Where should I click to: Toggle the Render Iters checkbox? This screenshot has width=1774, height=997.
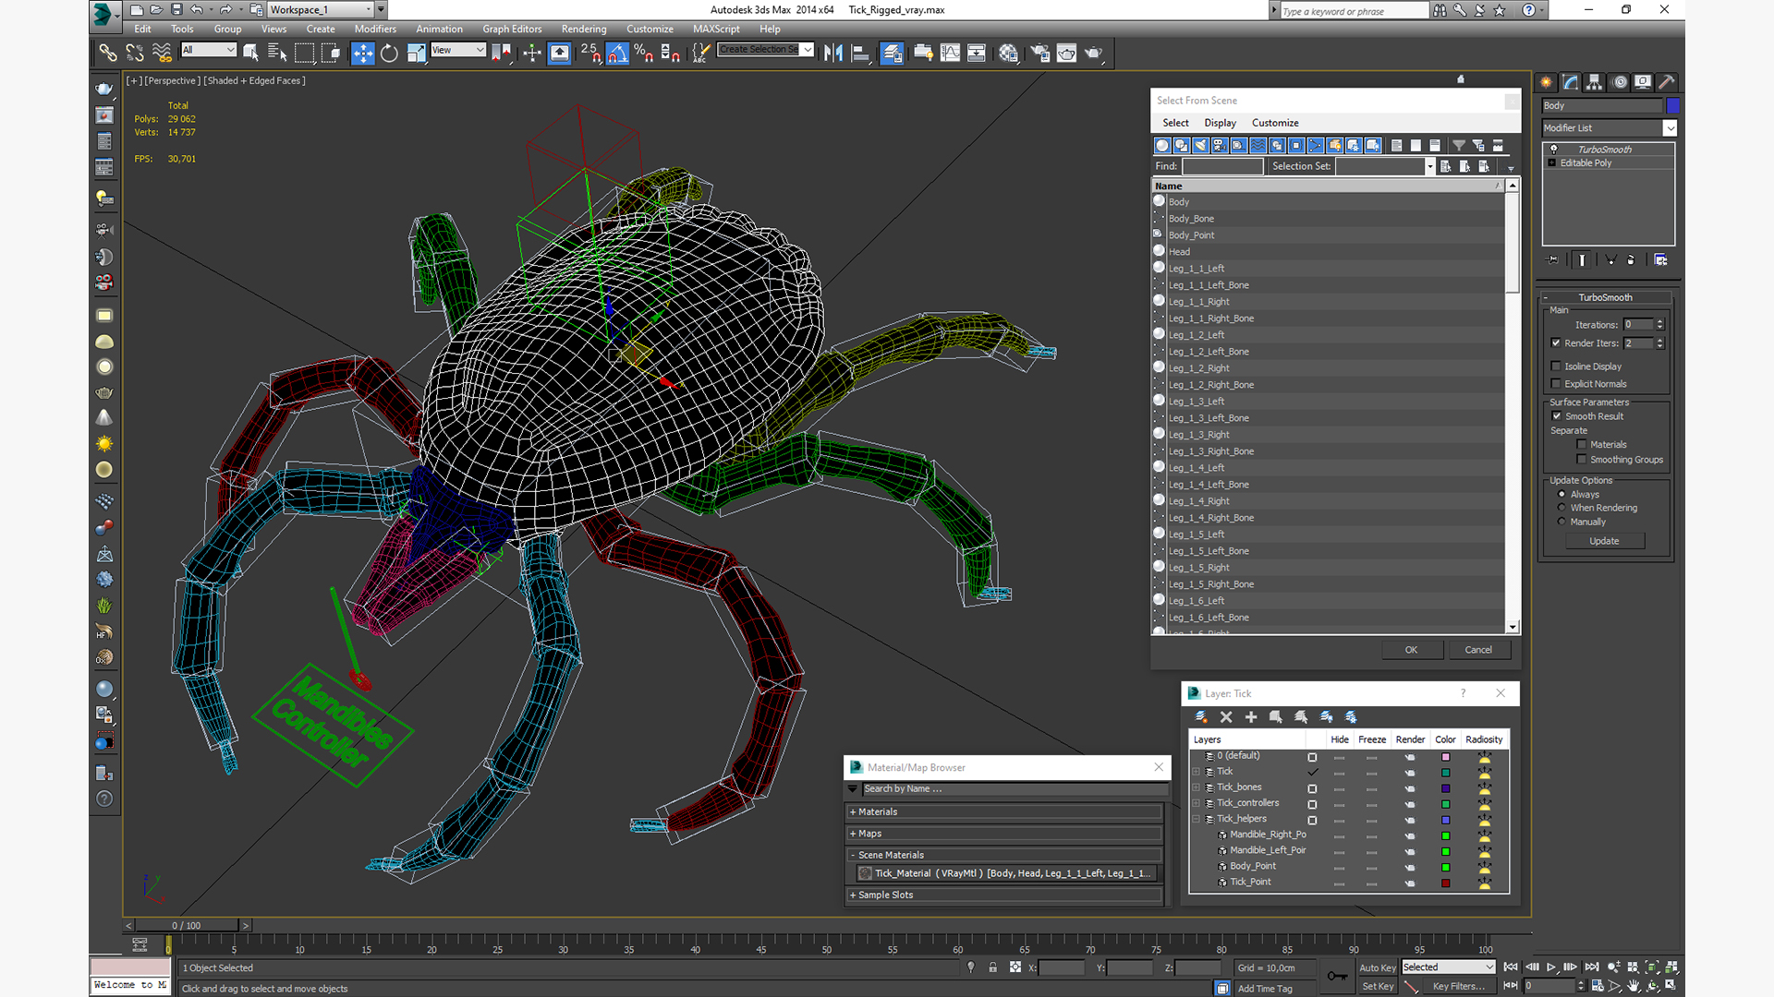pos(1556,343)
